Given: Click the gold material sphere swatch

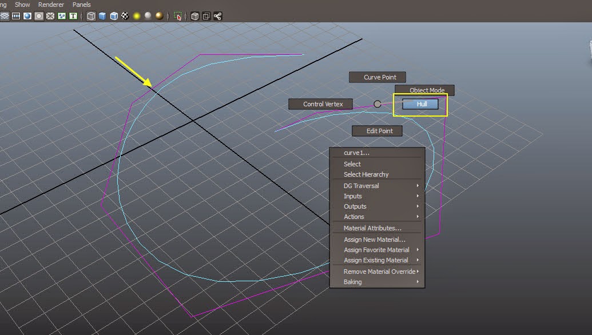Looking at the screenshot, I should point(159,16).
